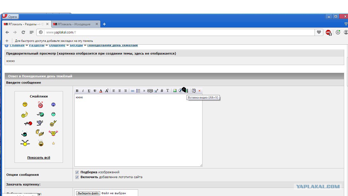Click the Показать всё smileys link
The width and height of the screenshot is (348, 196).
tap(39, 157)
